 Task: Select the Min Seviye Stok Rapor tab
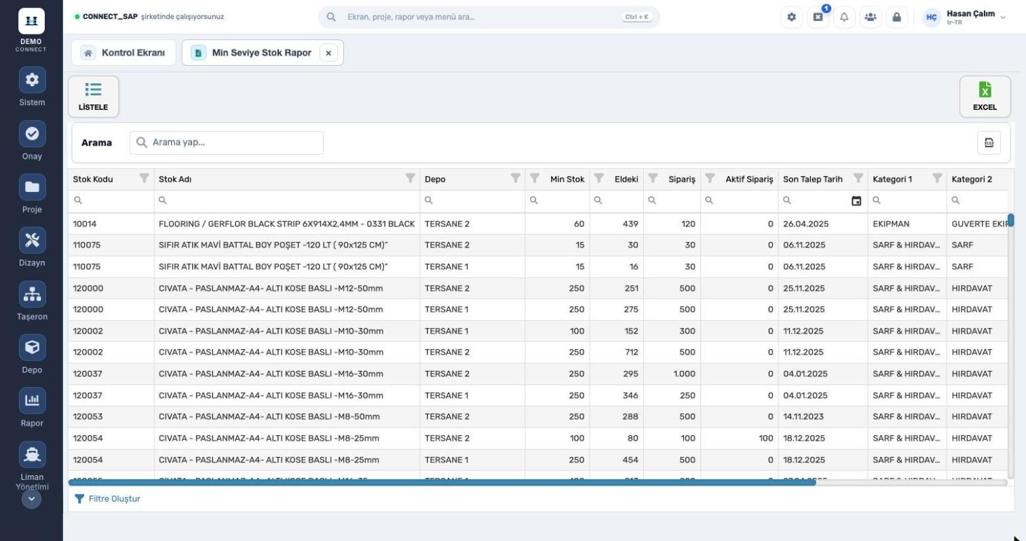[261, 53]
